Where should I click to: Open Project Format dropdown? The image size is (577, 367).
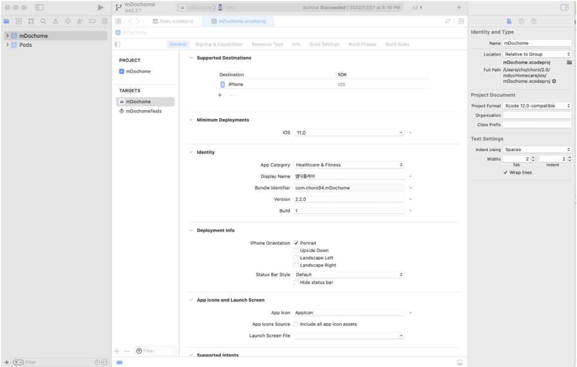tap(537, 106)
